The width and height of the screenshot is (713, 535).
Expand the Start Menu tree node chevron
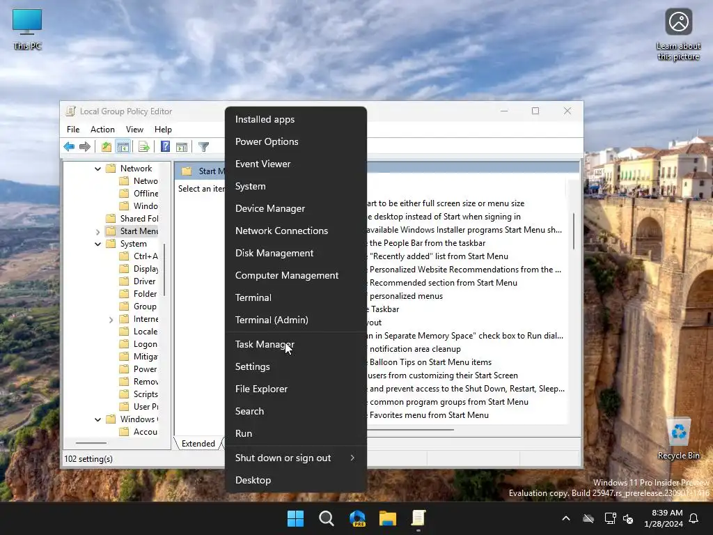(x=97, y=231)
